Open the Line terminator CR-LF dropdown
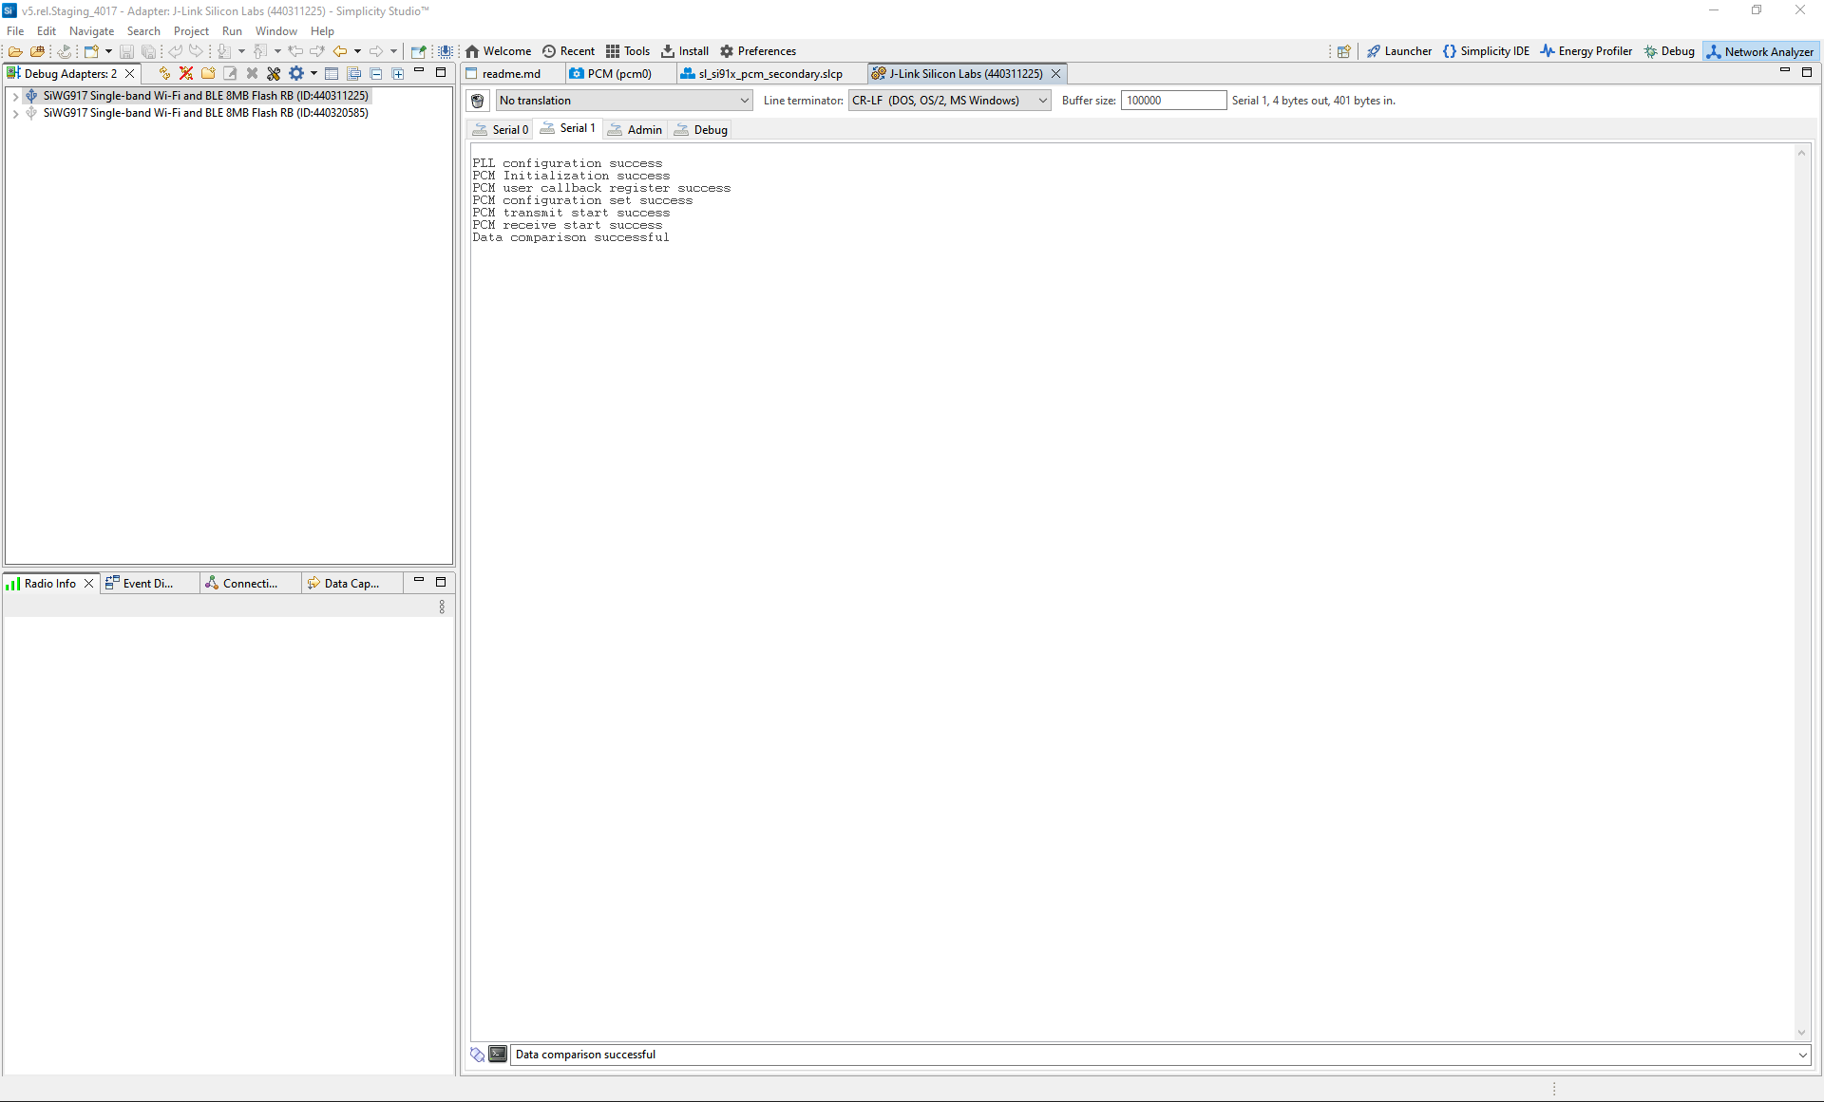 tap(949, 101)
